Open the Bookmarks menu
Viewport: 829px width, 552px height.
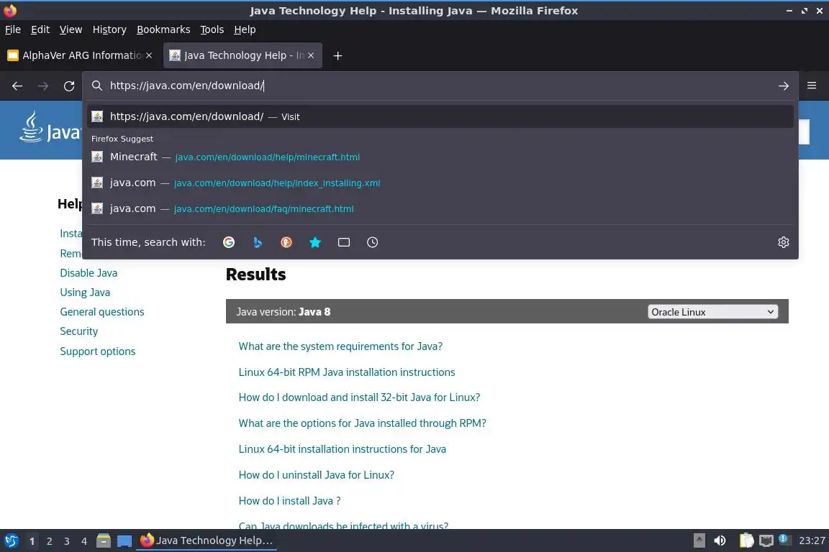click(x=163, y=29)
